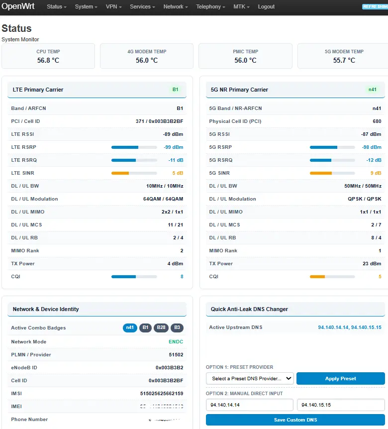Click the Logout link
Image resolution: width=388 pixels, height=429 pixels.
(266, 6)
